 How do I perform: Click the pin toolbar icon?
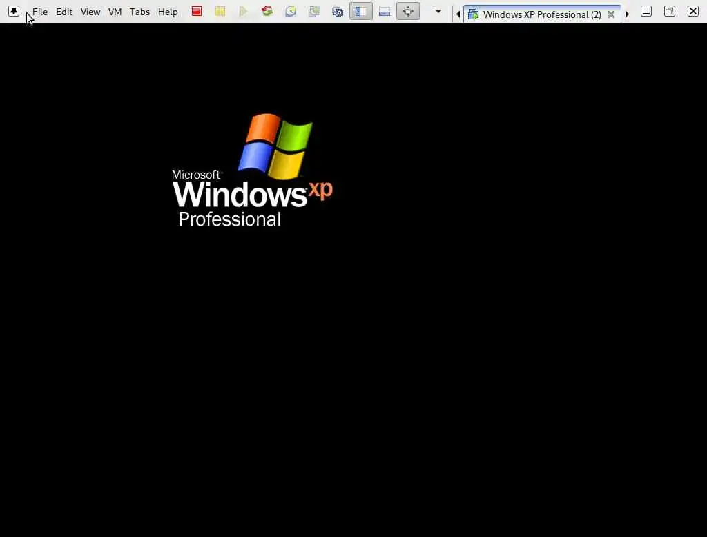(x=14, y=11)
